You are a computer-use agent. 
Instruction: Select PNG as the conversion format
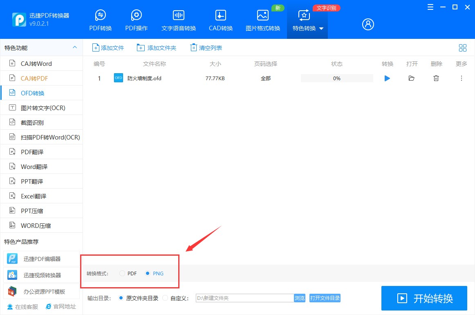148,273
